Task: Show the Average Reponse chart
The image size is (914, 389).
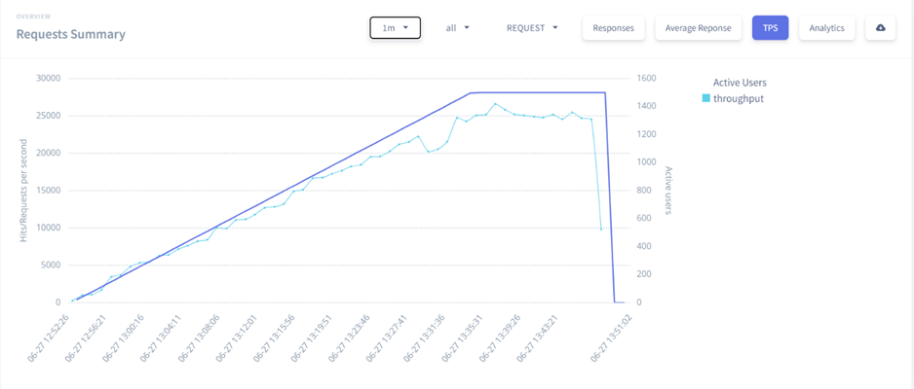Action: [699, 28]
